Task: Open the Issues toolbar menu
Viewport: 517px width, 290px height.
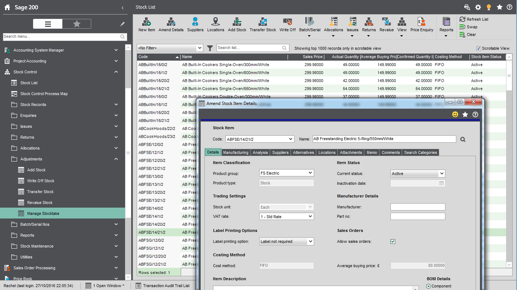Action: [x=352, y=27]
